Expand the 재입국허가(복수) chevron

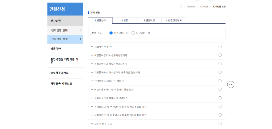[92, 47]
